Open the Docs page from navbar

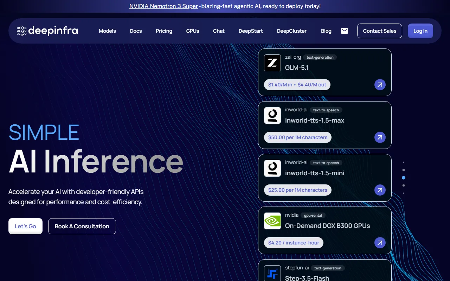point(136,31)
